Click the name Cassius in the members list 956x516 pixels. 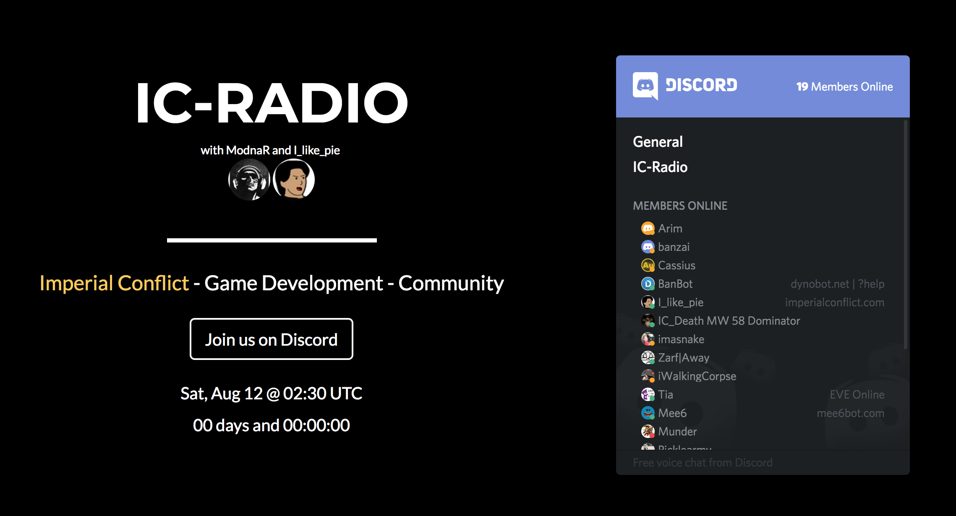[677, 265]
